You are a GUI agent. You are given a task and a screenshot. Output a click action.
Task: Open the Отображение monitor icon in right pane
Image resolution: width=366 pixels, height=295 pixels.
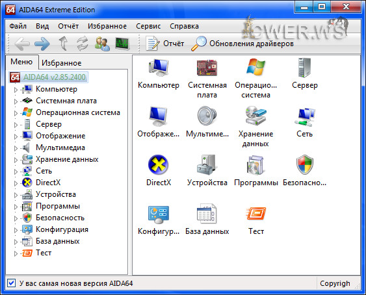click(x=159, y=116)
